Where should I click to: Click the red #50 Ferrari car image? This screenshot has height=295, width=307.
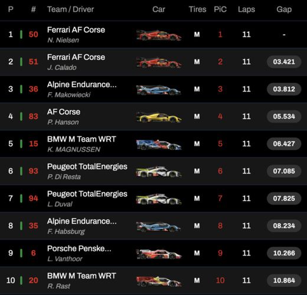159,35
